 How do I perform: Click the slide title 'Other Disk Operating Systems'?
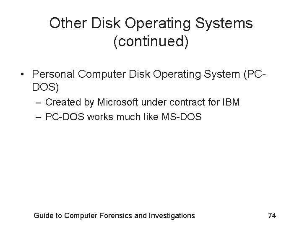point(151,24)
